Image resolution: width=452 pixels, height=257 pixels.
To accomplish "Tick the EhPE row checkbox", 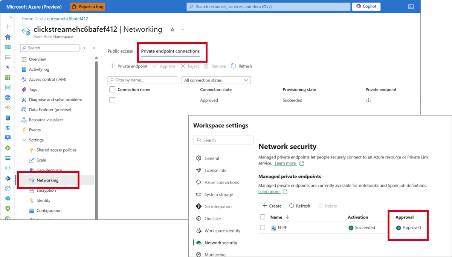I will (263, 228).
